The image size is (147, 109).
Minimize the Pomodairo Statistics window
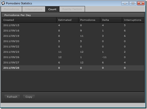[x=125, y=4]
